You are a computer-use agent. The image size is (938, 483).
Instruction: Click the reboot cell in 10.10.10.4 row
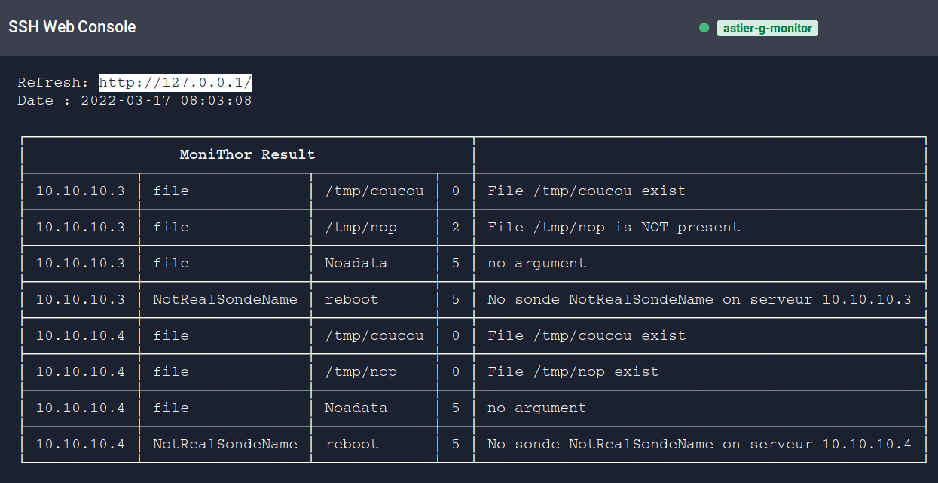click(351, 444)
